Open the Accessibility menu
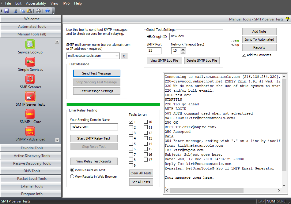 36,3
